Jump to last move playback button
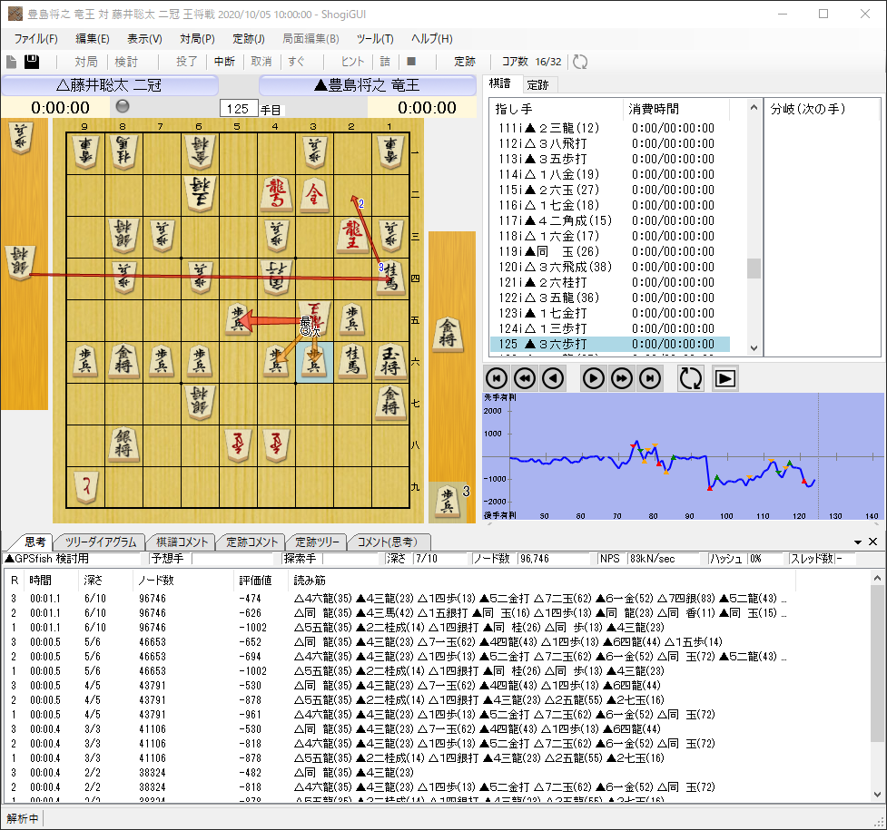This screenshot has width=887, height=830. [x=649, y=378]
